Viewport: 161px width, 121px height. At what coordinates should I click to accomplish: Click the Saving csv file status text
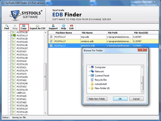tap(19, 117)
